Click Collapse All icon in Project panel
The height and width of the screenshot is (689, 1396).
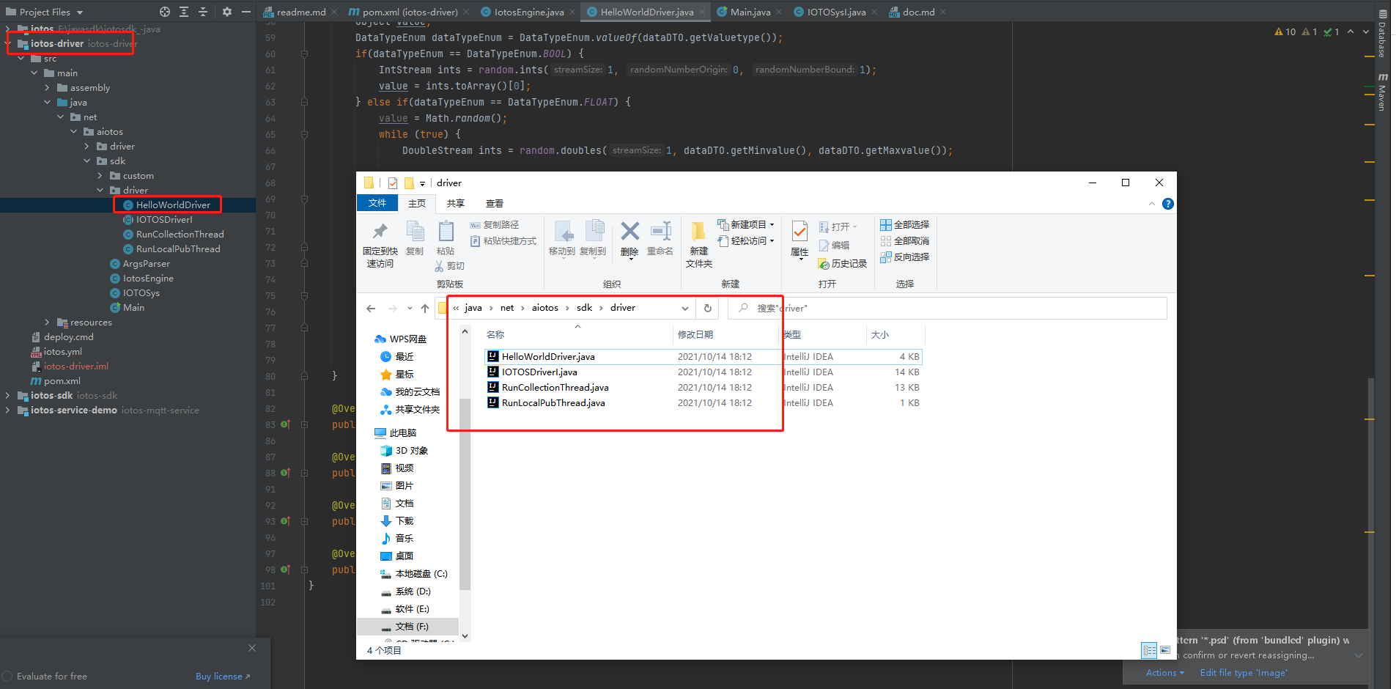pyautogui.click(x=203, y=12)
